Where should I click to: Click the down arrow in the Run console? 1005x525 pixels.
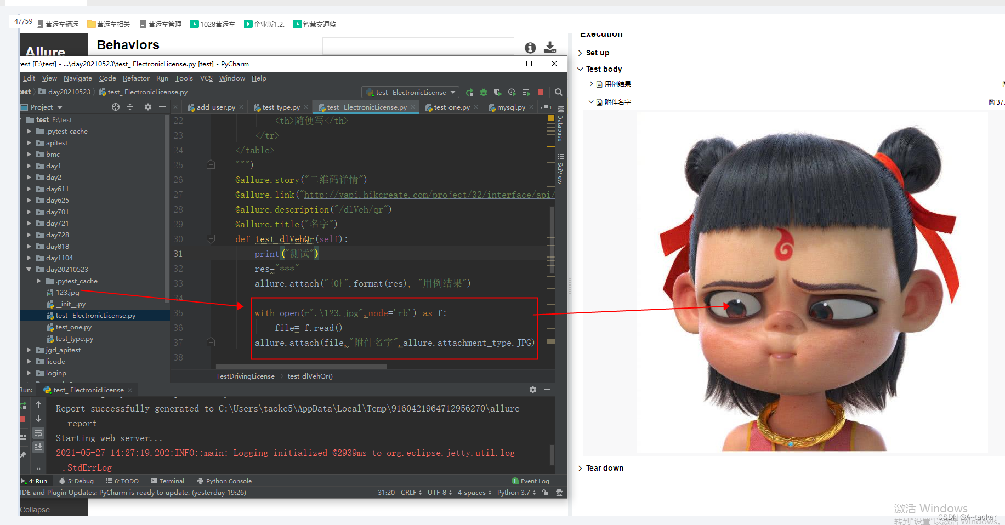click(x=38, y=419)
